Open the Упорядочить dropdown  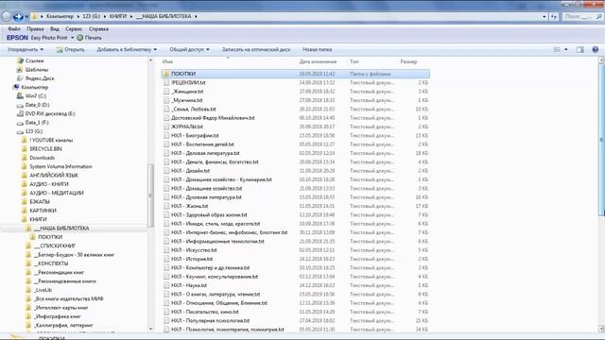pyautogui.click(x=26, y=49)
